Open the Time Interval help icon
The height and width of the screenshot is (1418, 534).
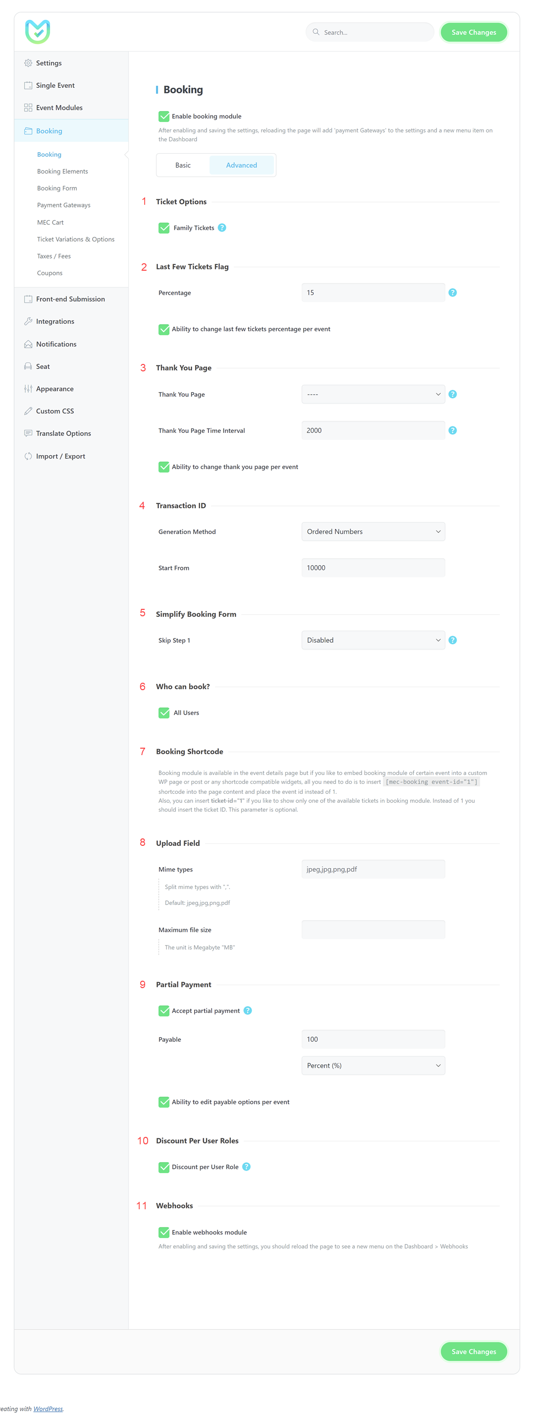click(453, 430)
